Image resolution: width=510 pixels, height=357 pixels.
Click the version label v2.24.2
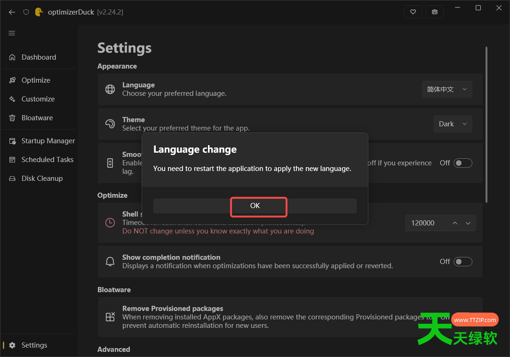(x=110, y=12)
